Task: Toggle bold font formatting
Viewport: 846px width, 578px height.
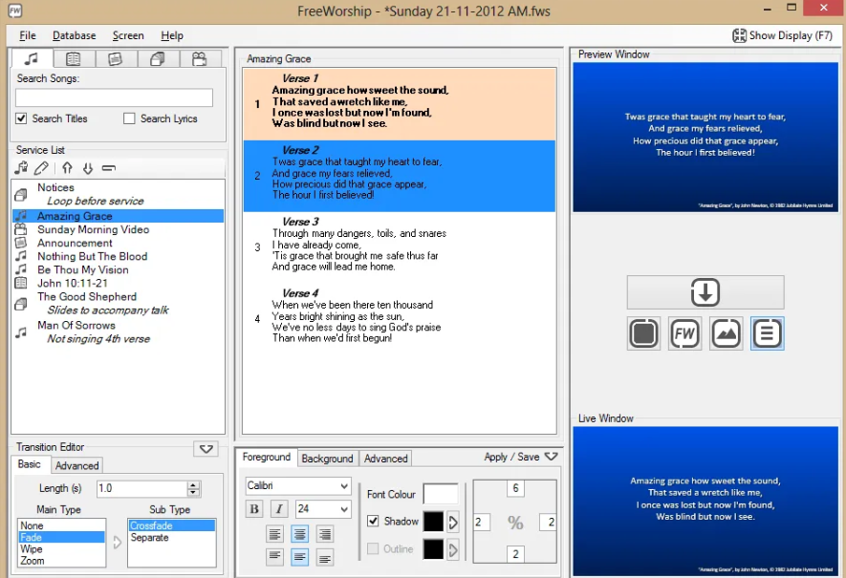Action: coord(254,509)
